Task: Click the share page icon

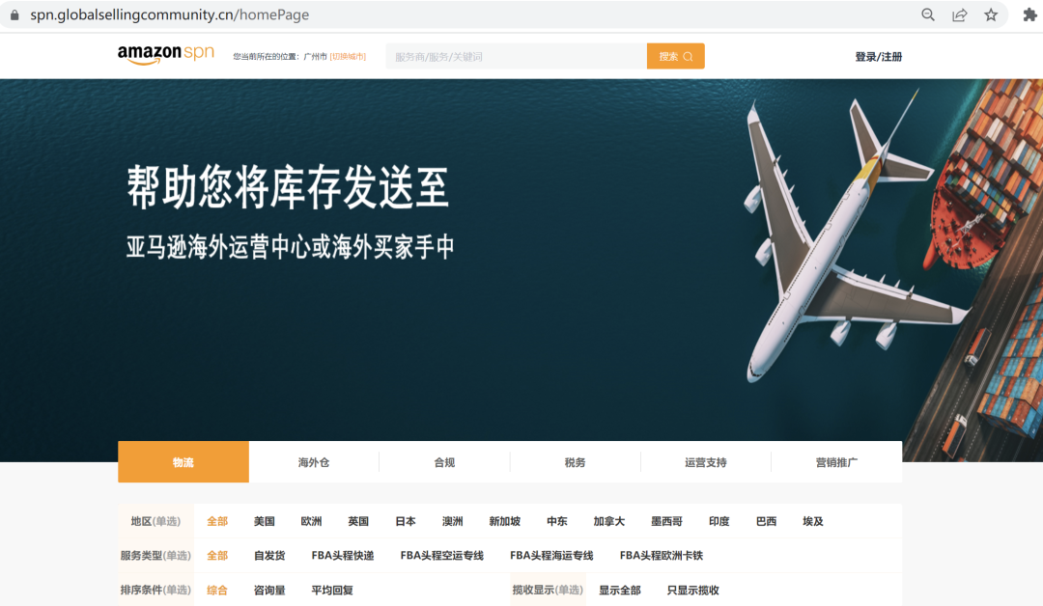Action: (959, 14)
